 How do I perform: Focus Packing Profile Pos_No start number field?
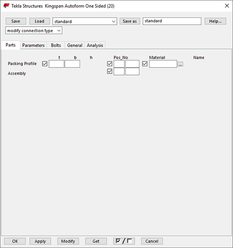[132, 64]
